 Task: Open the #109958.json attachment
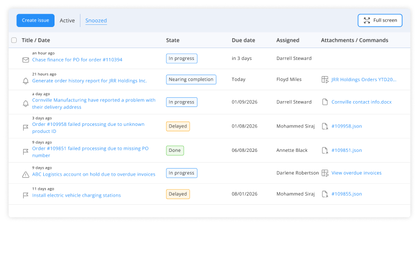[347, 126]
